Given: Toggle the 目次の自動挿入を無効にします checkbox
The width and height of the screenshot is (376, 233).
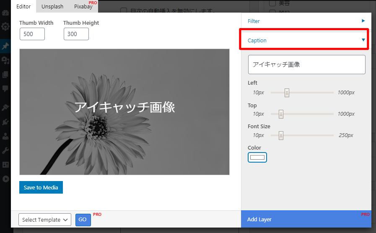Looking at the screenshot, I should 124,10.
